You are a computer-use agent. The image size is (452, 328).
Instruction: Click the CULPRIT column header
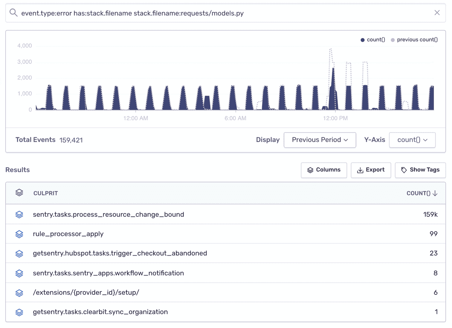click(46, 193)
